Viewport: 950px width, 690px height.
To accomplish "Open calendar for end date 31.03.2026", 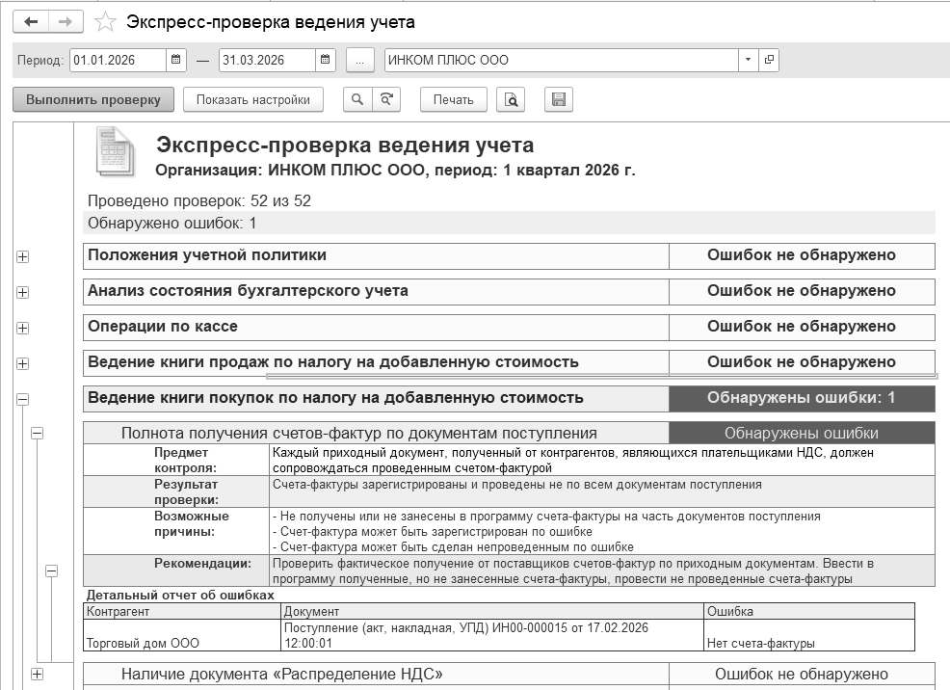I will point(326,60).
